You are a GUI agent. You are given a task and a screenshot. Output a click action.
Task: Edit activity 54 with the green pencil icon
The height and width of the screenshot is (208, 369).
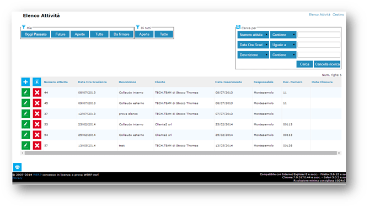click(26, 135)
